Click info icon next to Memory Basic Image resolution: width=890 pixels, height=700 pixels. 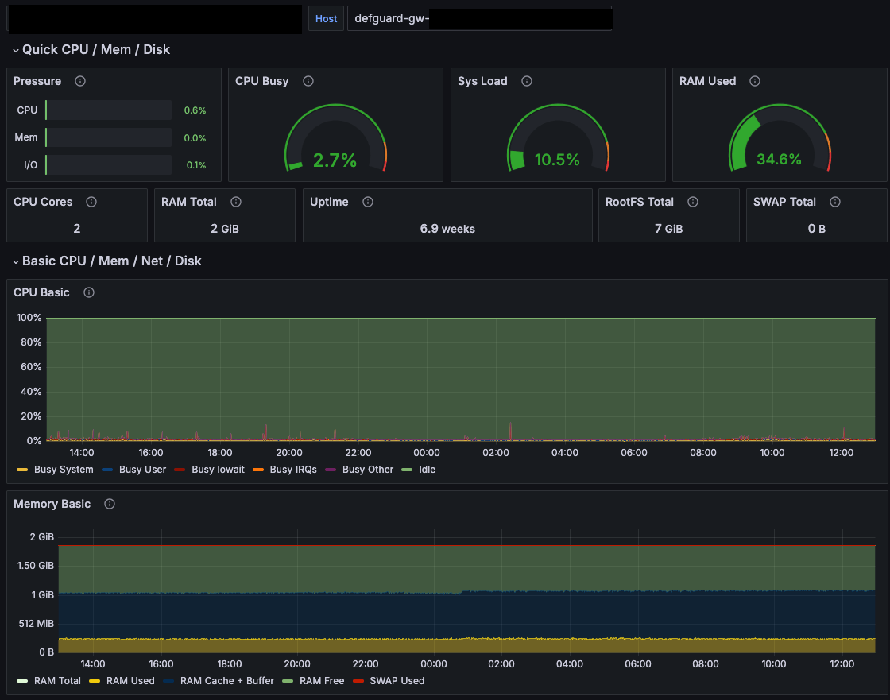(110, 504)
